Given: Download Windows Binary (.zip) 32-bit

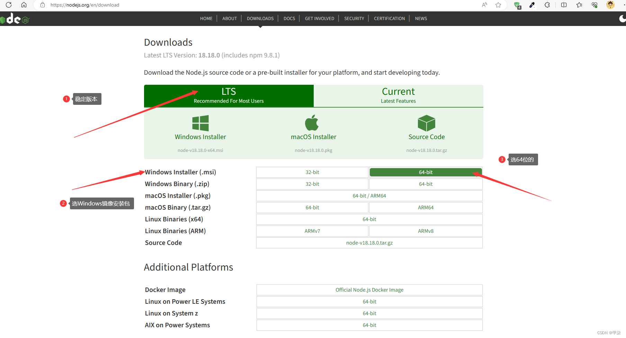Looking at the screenshot, I should [312, 184].
